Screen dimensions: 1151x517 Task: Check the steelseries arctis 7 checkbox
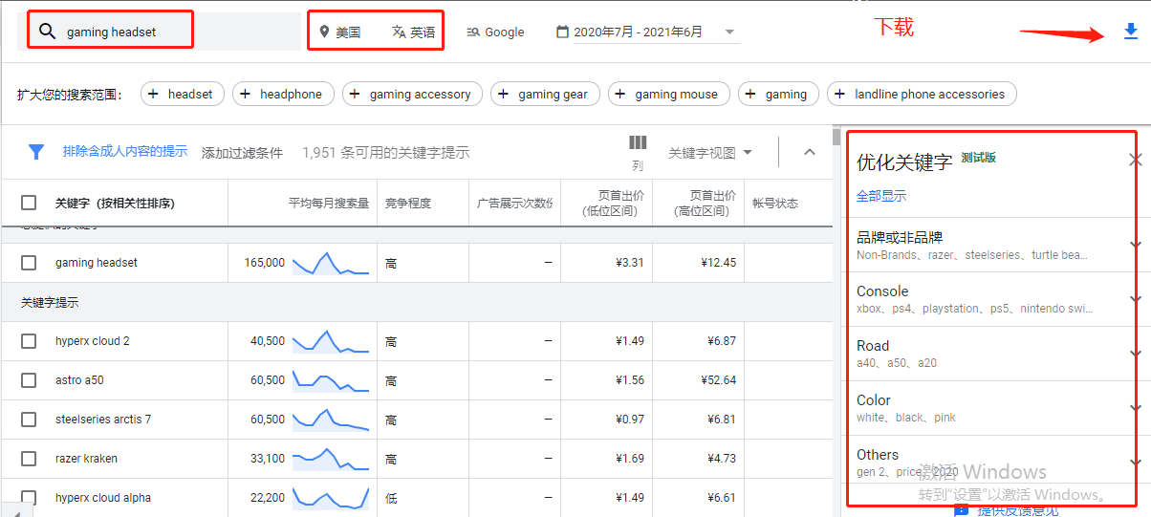click(x=29, y=420)
